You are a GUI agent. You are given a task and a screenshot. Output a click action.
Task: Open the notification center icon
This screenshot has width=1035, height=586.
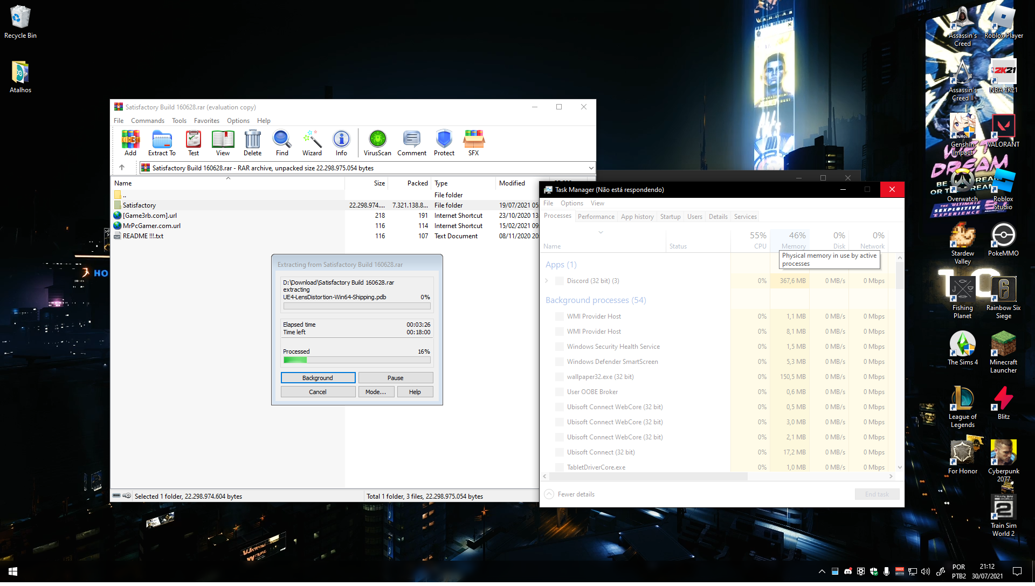(x=1017, y=571)
